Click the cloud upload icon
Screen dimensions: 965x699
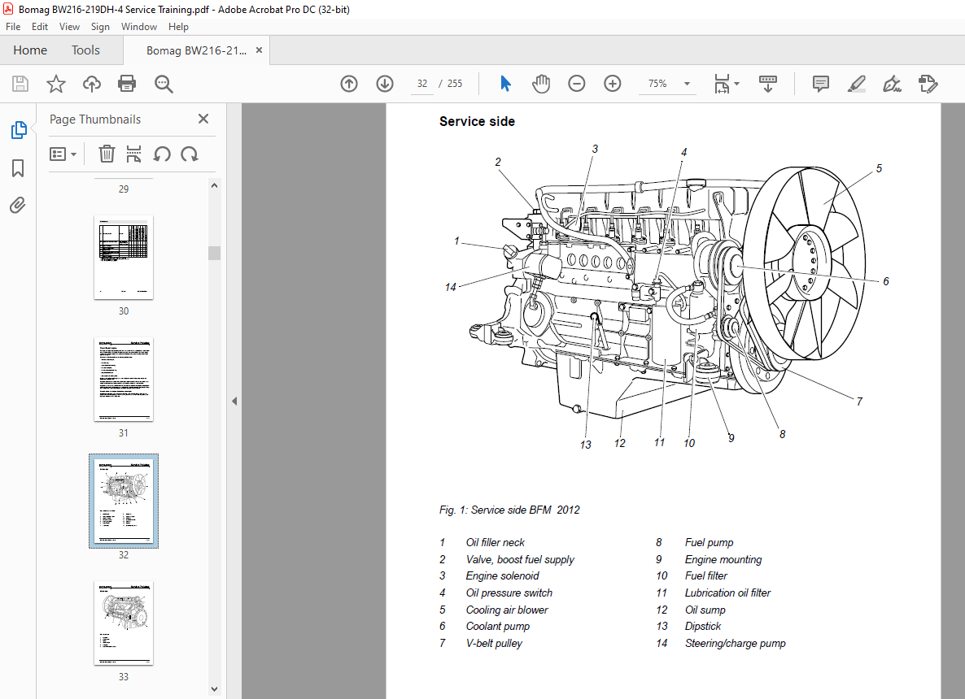tap(92, 84)
